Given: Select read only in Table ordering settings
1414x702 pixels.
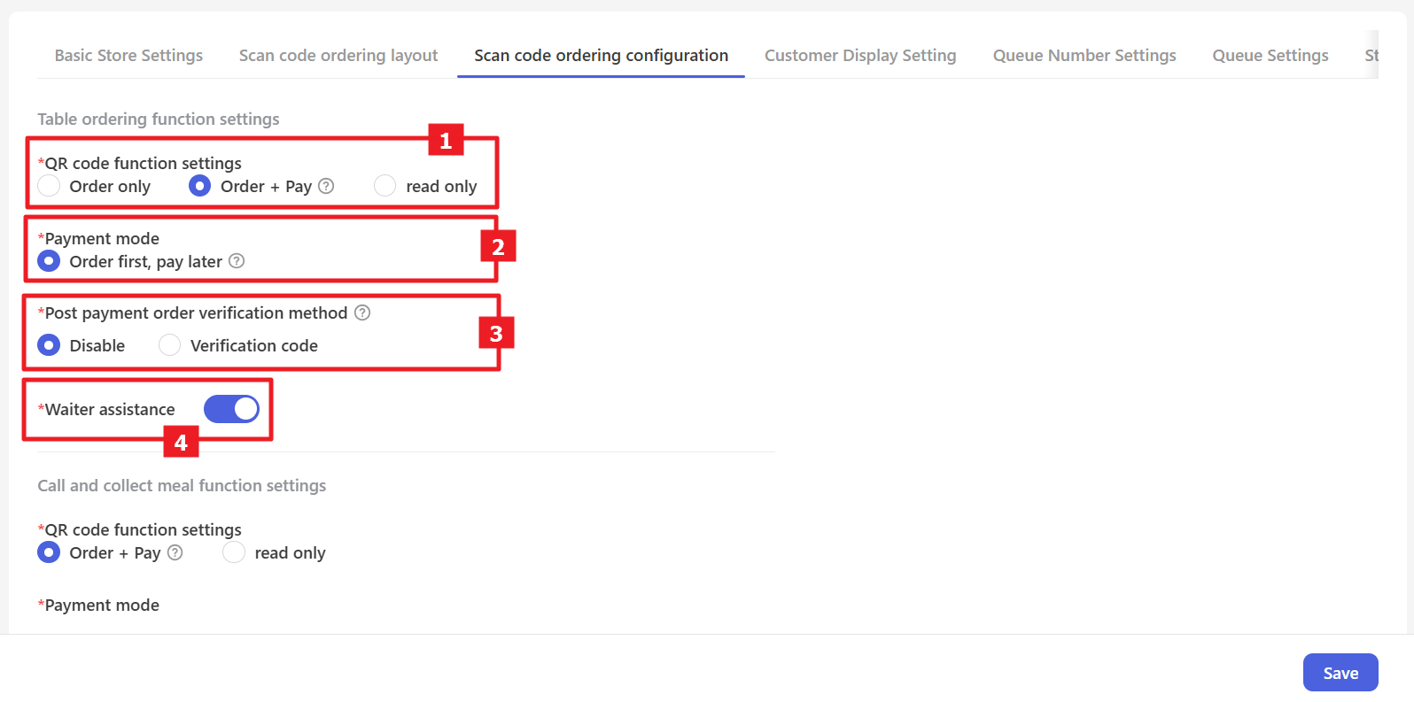Looking at the screenshot, I should point(385,186).
